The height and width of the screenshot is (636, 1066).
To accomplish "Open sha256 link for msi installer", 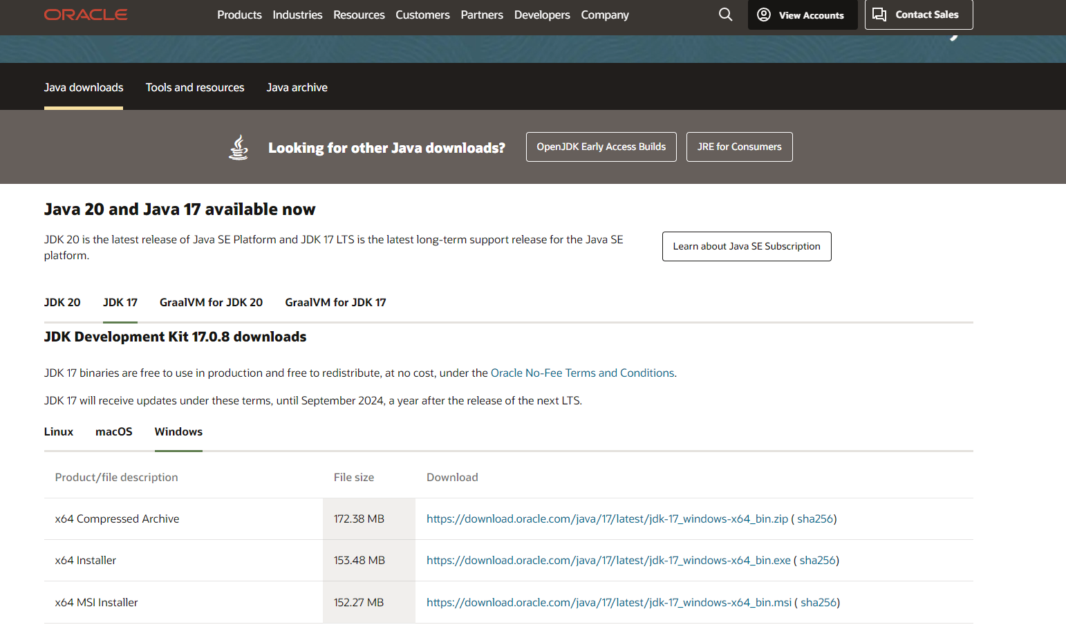I will (819, 602).
